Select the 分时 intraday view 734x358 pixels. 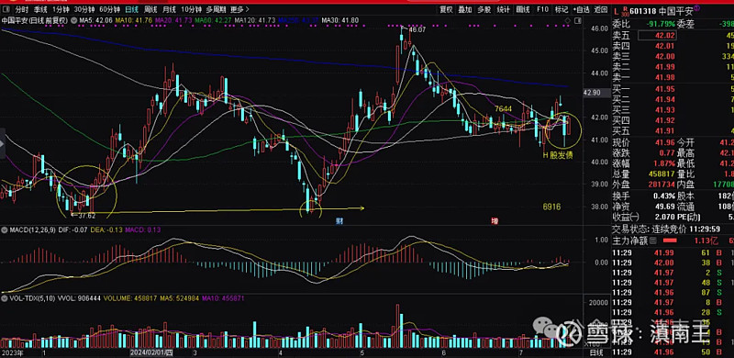tap(21, 9)
